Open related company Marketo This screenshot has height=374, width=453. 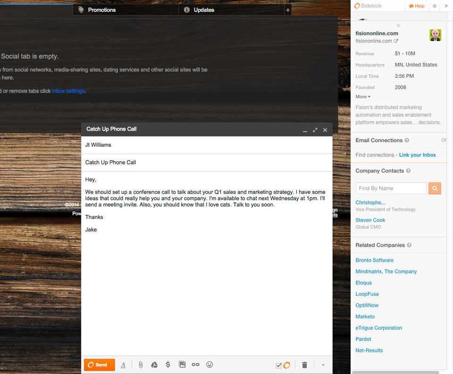pyautogui.click(x=365, y=316)
